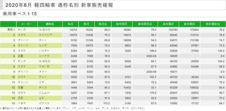
Task: Select the 前年同月比 column header
Action: (145, 24)
